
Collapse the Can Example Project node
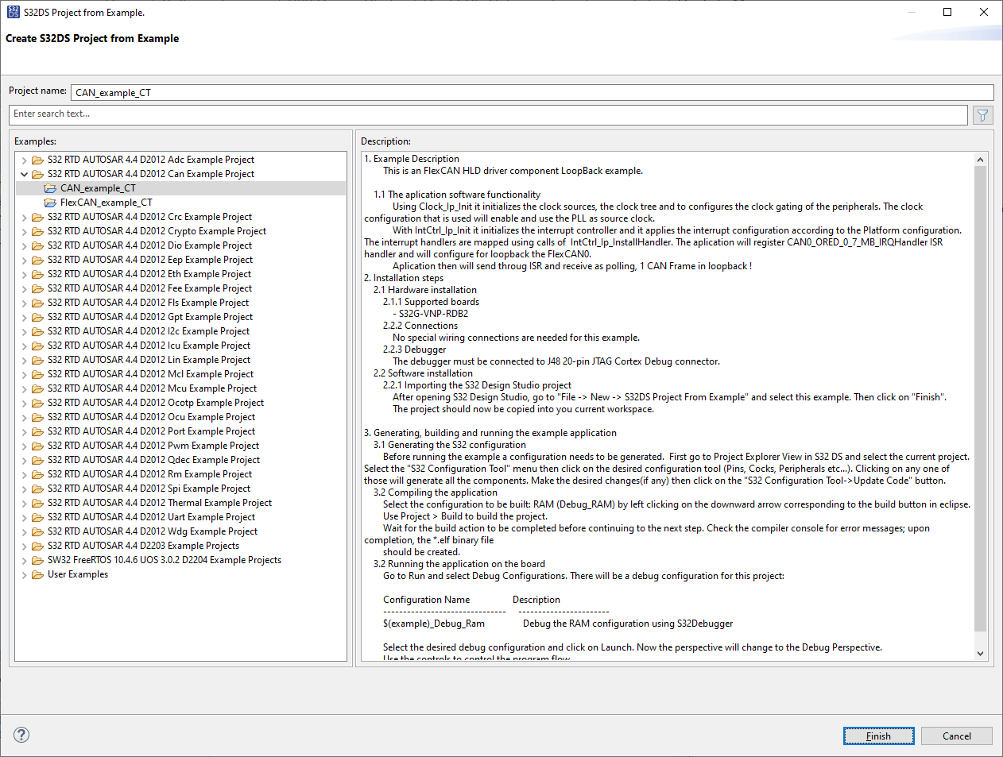click(x=23, y=173)
